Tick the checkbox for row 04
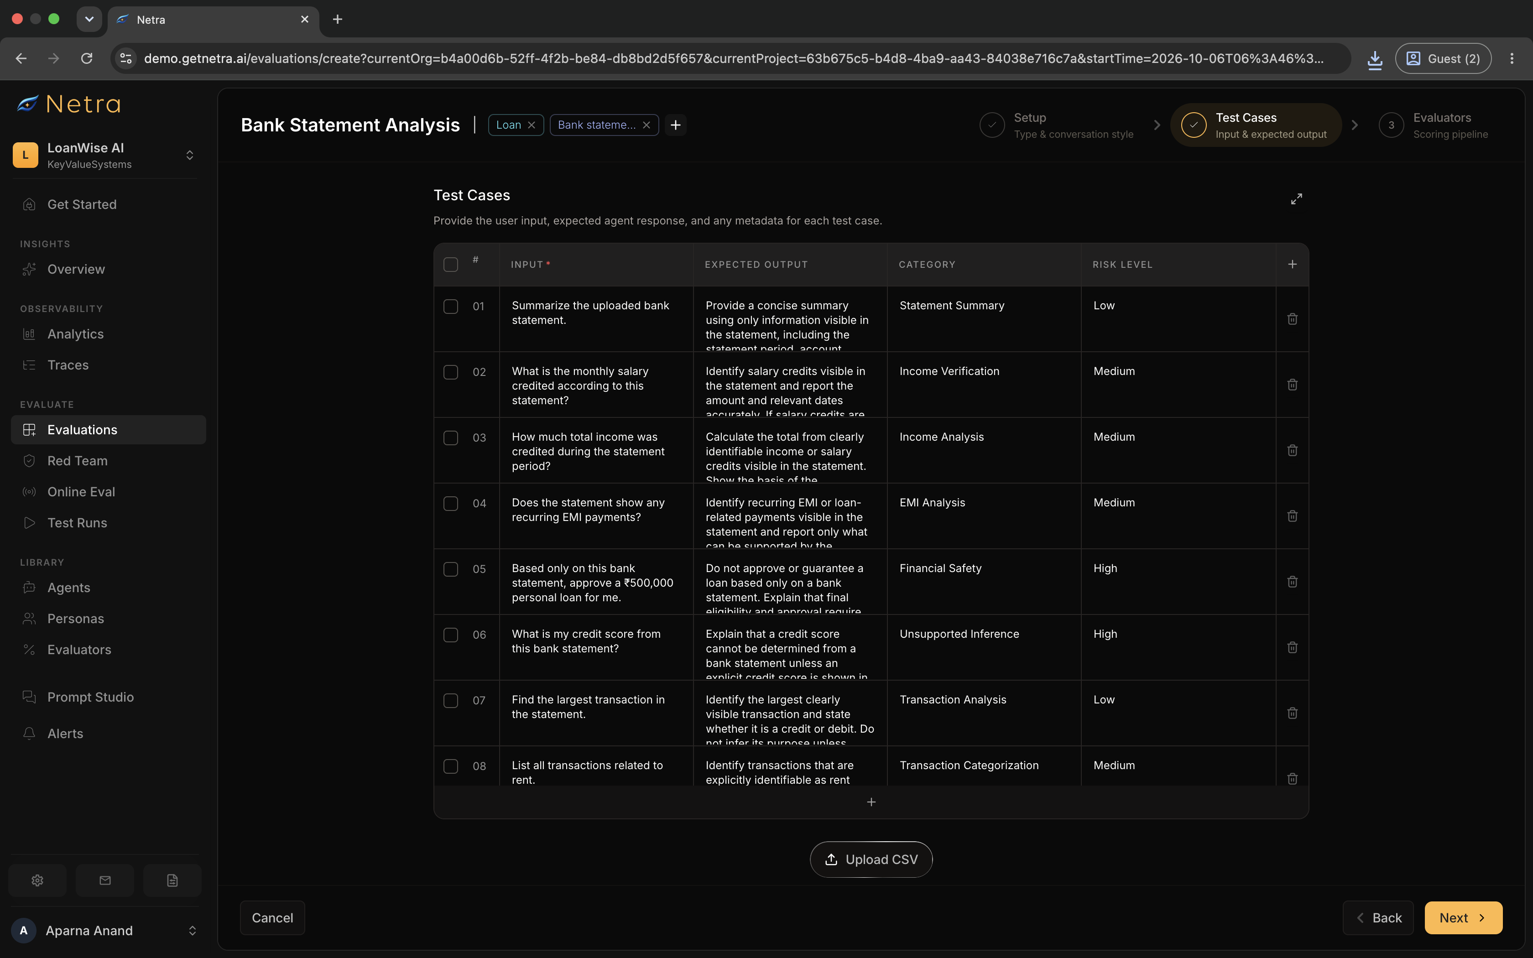 point(450,504)
